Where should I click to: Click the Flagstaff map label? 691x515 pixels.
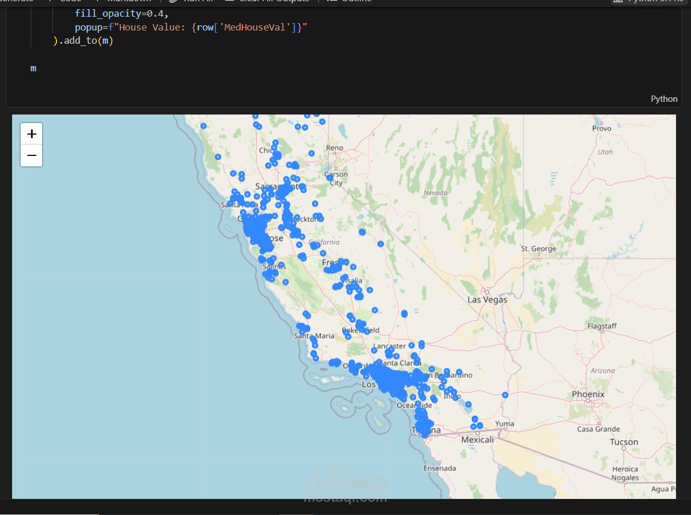(602, 326)
